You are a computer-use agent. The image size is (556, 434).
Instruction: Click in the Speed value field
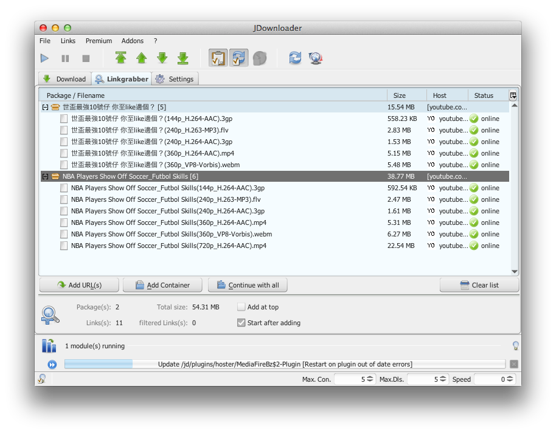(490, 379)
